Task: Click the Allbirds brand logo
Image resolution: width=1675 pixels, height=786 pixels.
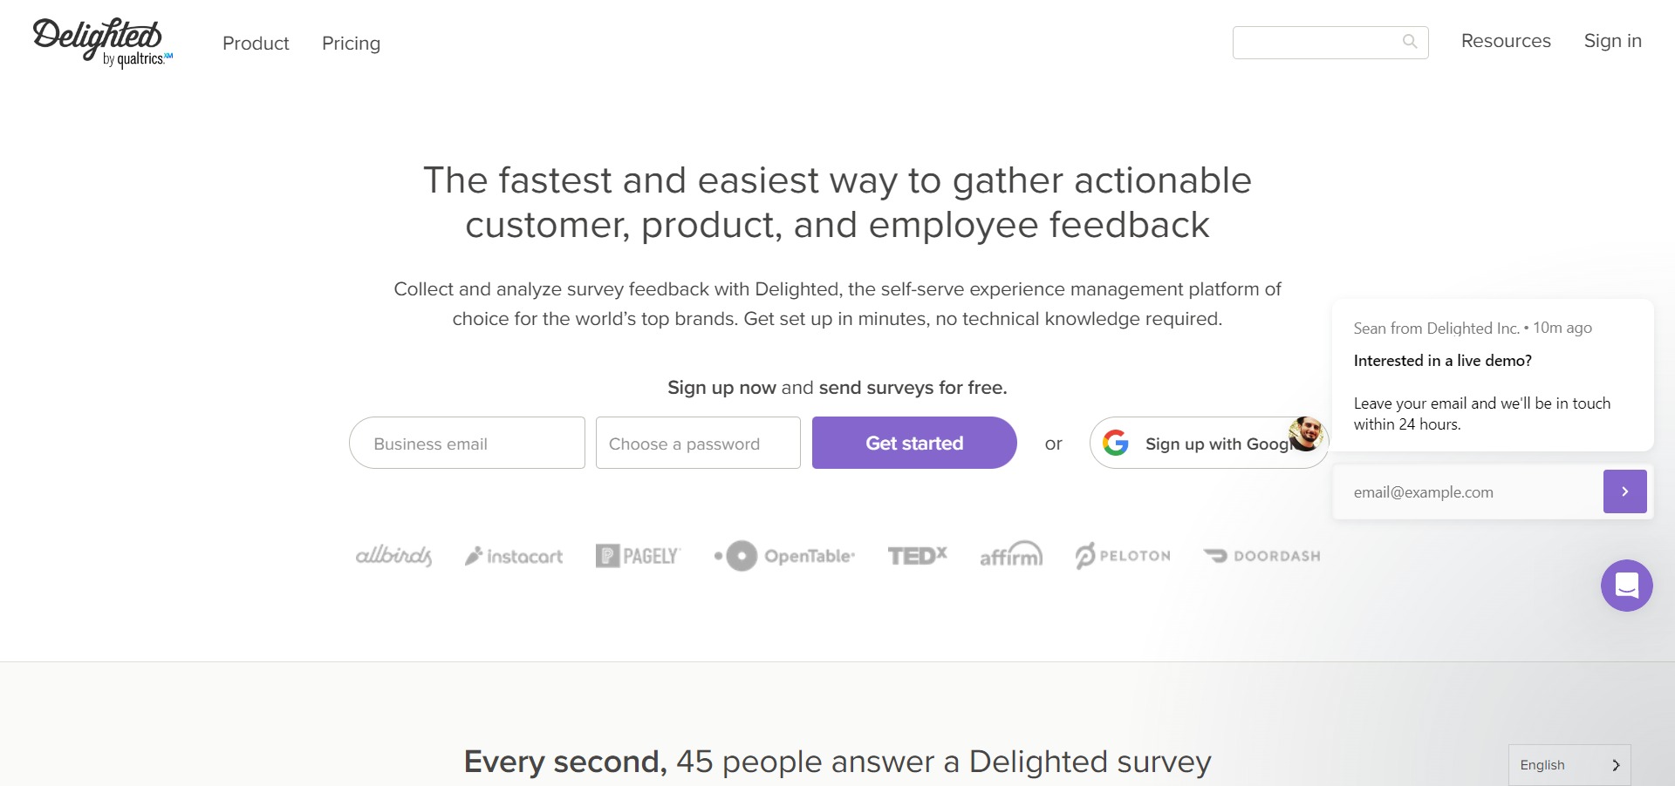Action: click(x=393, y=555)
